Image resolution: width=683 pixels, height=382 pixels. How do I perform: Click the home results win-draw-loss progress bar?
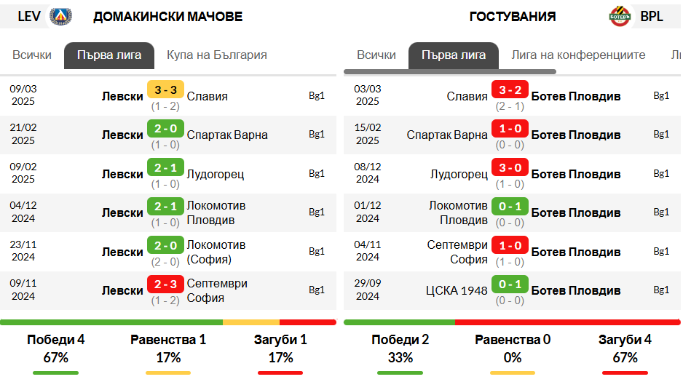click(x=168, y=322)
